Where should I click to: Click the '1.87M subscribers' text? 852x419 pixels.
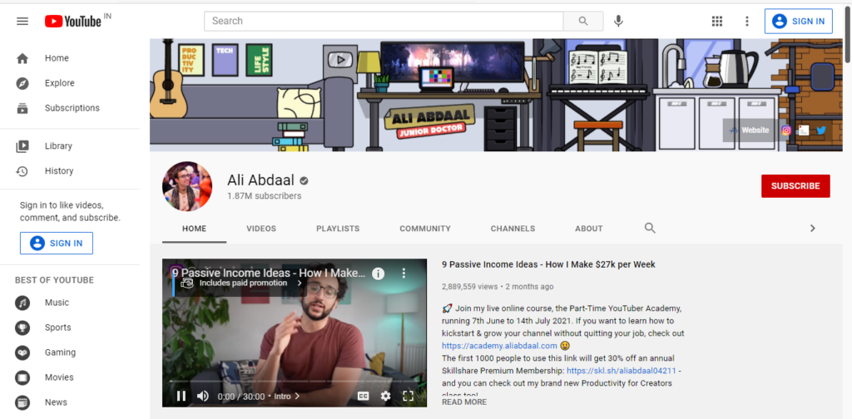click(x=264, y=196)
